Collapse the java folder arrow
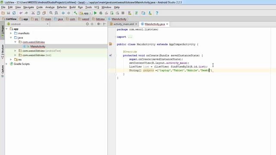The width and height of the screenshot is (276, 155). (11, 37)
